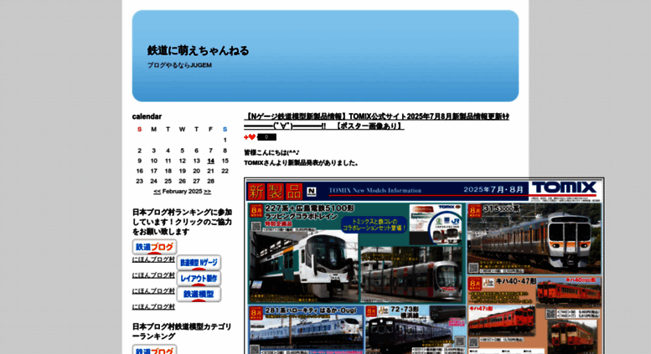
Task: Open the TOMIX new products poster image
Action: point(424,266)
